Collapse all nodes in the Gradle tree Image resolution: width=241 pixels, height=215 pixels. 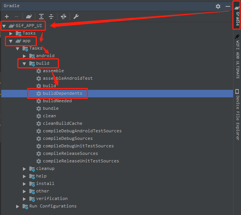51,17
